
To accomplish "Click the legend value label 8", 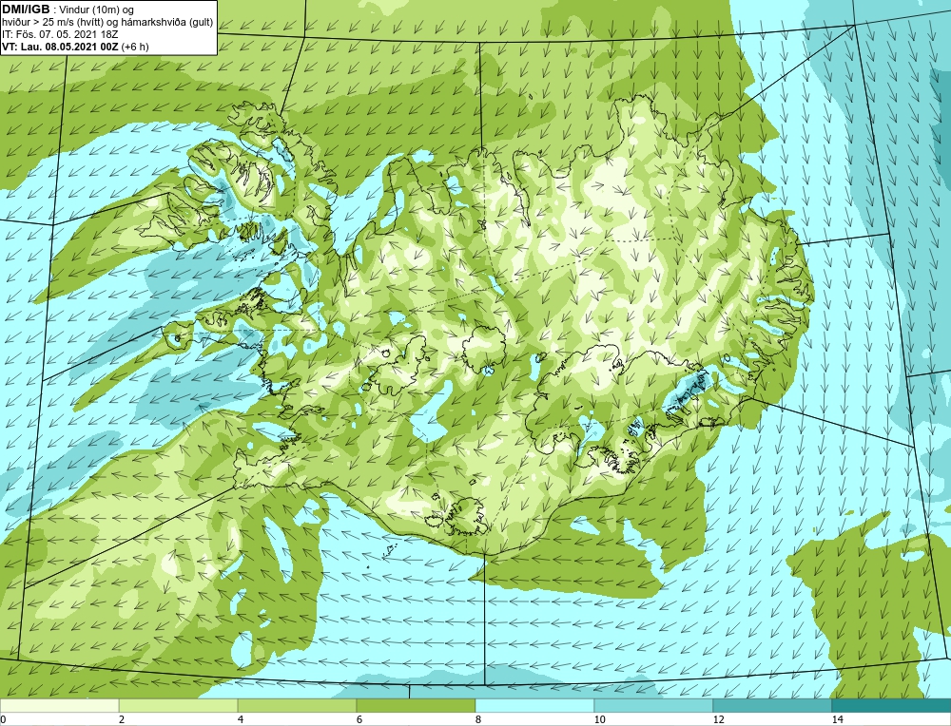I will pyautogui.click(x=478, y=719).
